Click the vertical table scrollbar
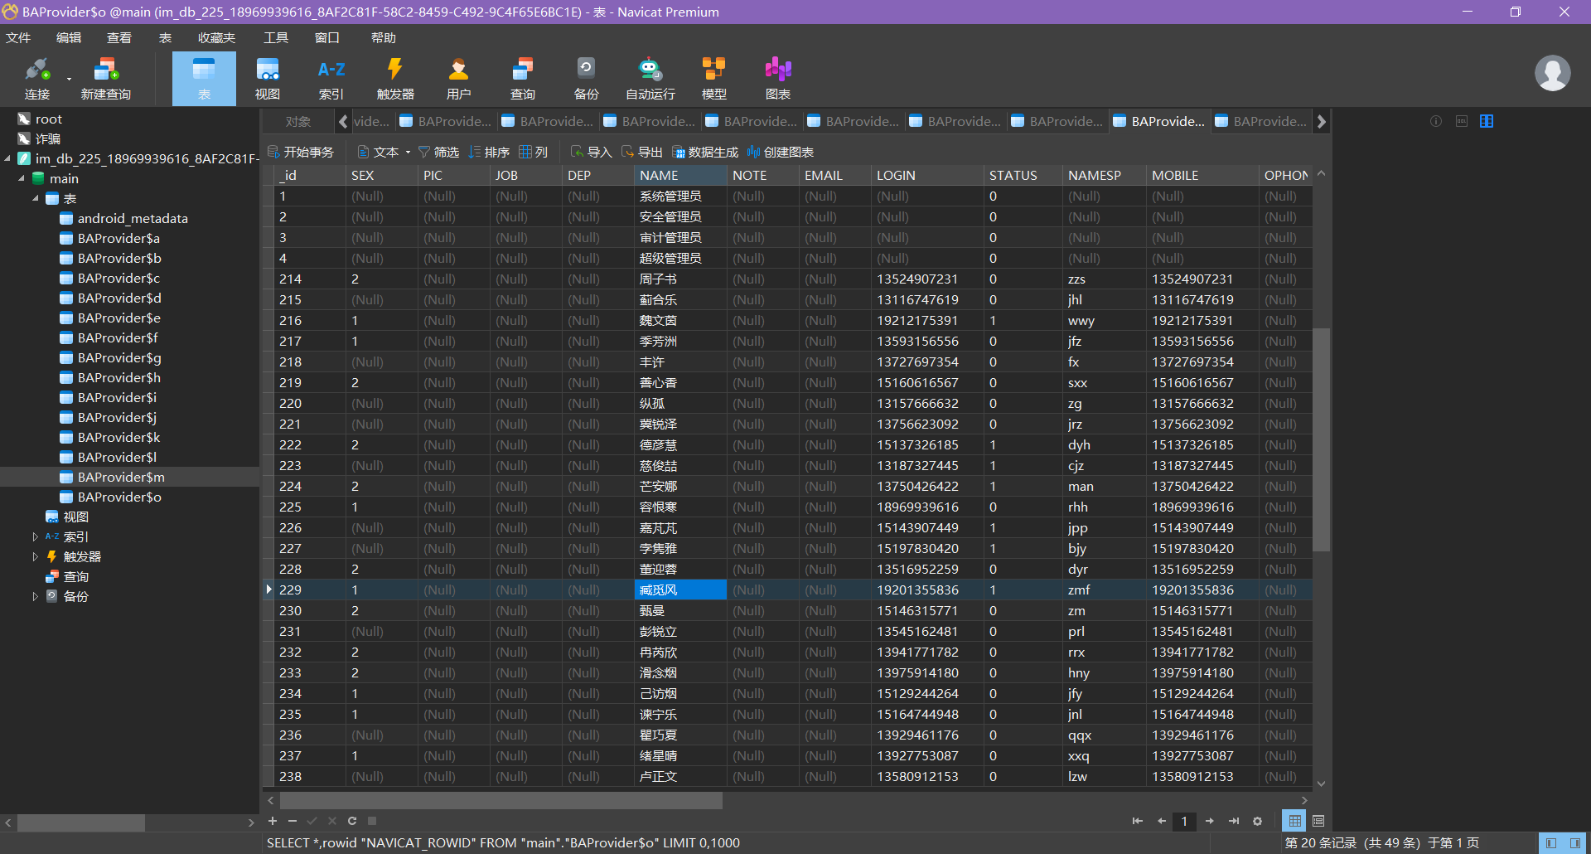1591x854 pixels. (1321, 439)
